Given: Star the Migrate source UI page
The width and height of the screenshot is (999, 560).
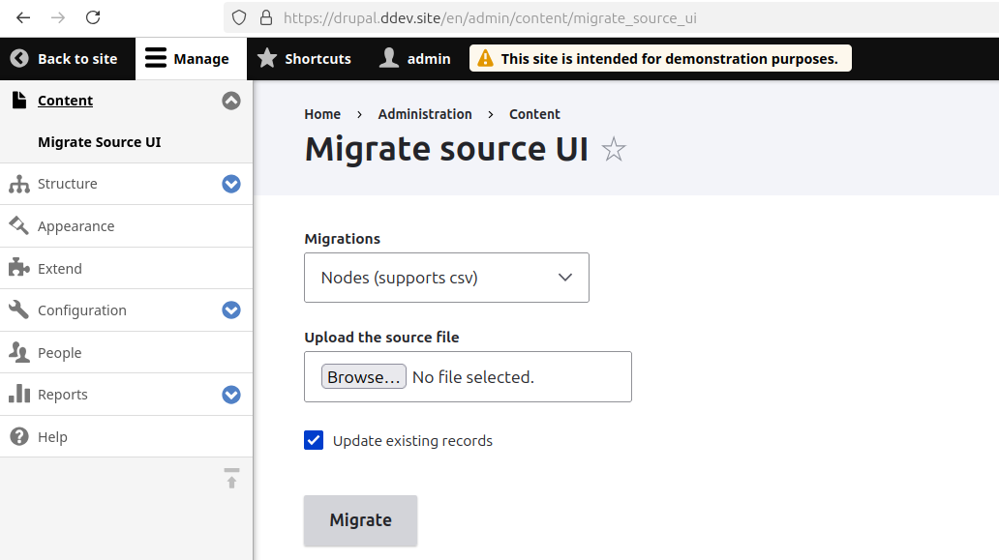Looking at the screenshot, I should tap(614, 147).
